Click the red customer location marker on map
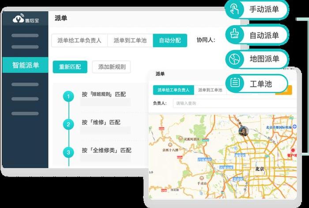The height and width of the screenshot is (208, 309). (293, 150)
